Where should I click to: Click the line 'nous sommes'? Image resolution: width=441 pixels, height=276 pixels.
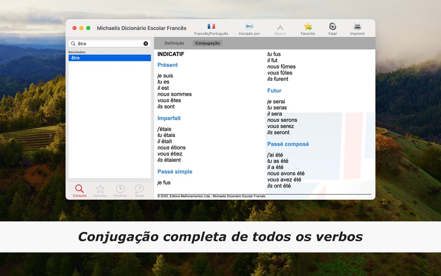[x=175, y=94]
